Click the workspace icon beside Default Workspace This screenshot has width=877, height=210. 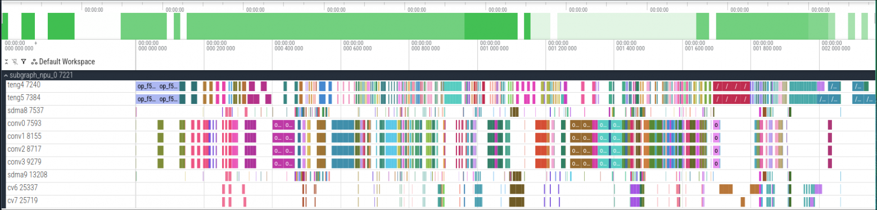[34, 62]
